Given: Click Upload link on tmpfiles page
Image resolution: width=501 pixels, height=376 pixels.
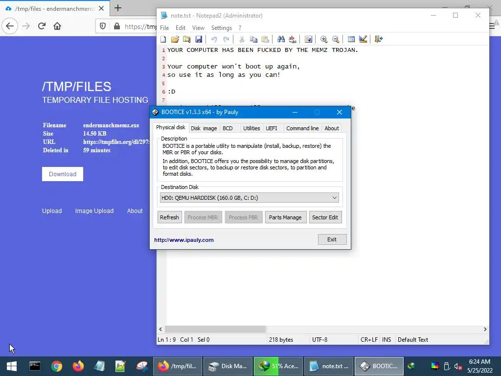Looking at the screenshot, I should coord(52,211).
